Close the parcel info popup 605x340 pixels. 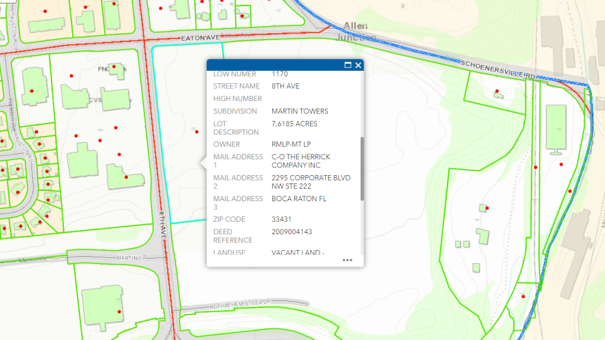pyautogui.click(x=358, y=65)
